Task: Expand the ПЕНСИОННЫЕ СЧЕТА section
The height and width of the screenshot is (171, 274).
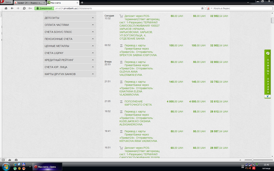Action: point(69,39)
